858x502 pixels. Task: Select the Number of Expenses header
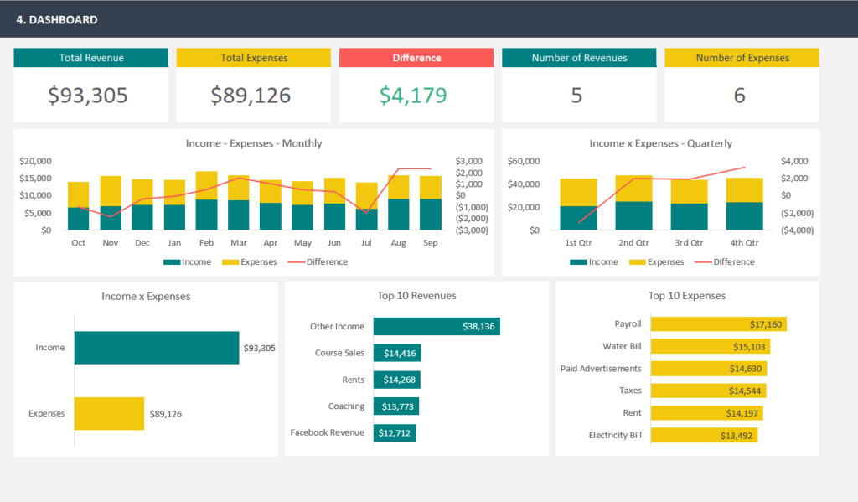pyautogui.click(x=742, y=58)
